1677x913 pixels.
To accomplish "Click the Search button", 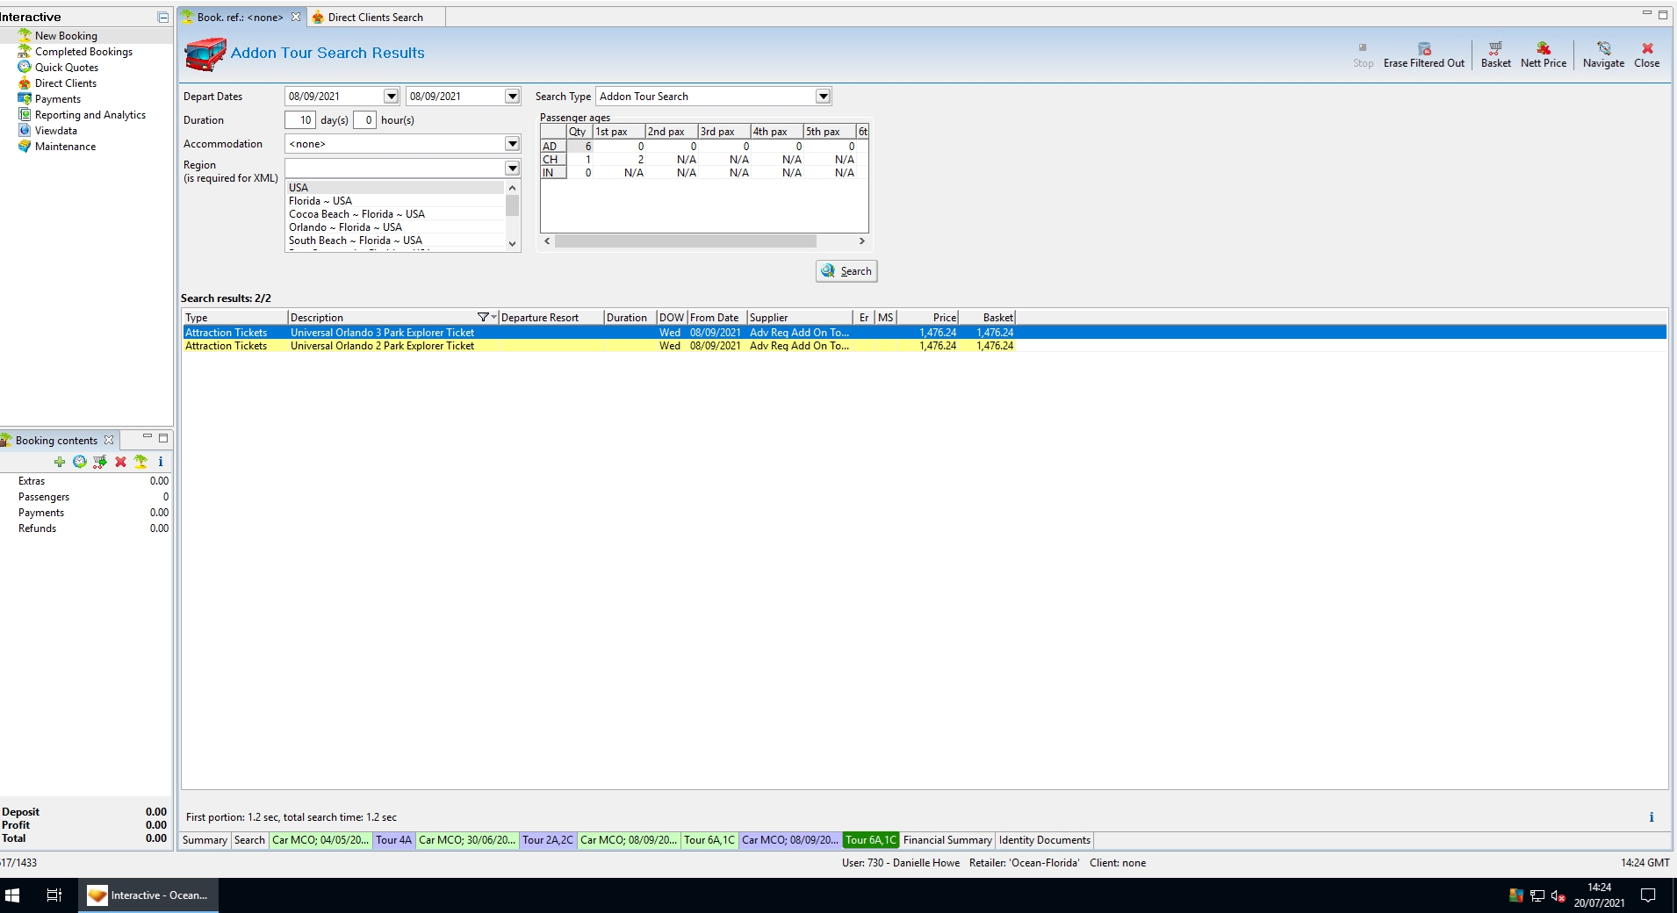I will 846,271.
